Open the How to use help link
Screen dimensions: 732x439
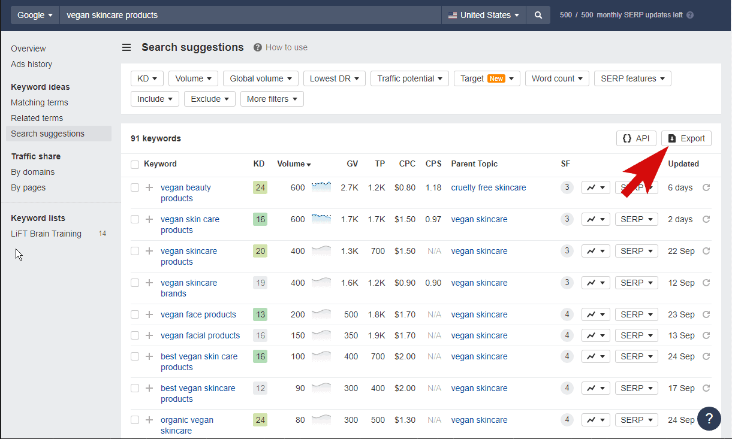(281, 47)
